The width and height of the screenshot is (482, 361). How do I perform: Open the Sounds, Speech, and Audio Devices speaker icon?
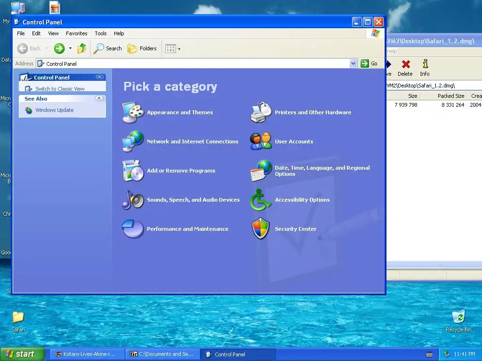tap(133, 200)
